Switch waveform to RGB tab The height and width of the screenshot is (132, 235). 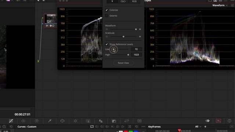(134, 1)
